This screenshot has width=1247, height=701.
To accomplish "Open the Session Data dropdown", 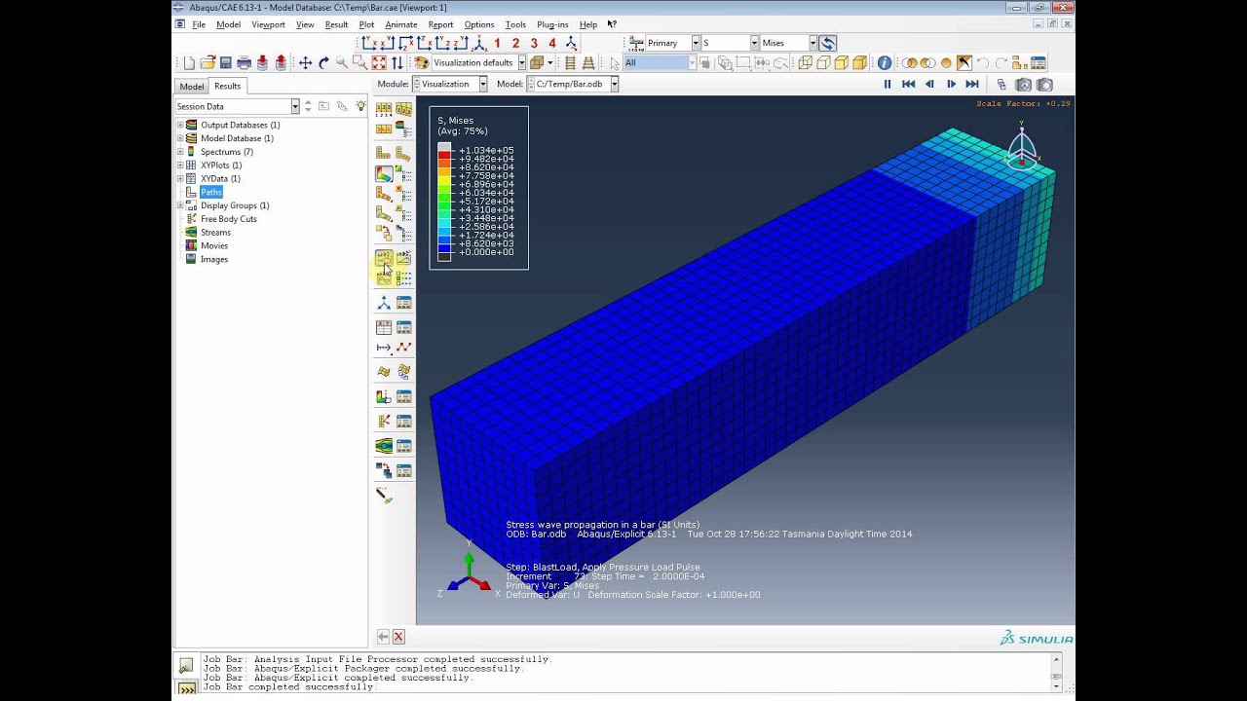I will point(294,106).
